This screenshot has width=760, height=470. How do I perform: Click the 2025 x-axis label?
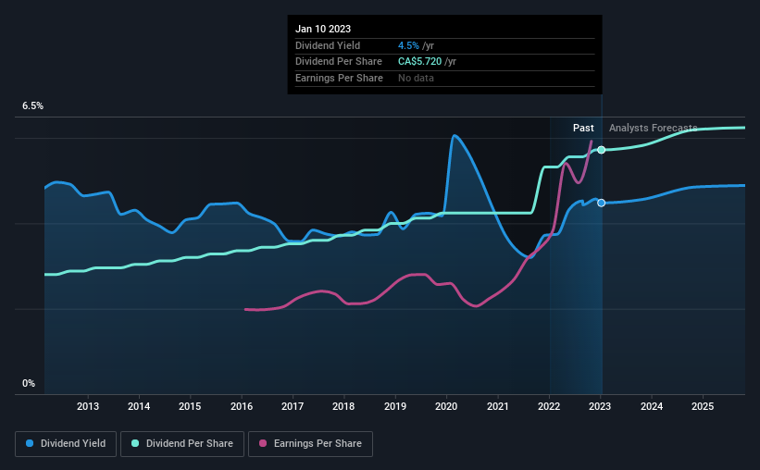[x=703, y=406]
